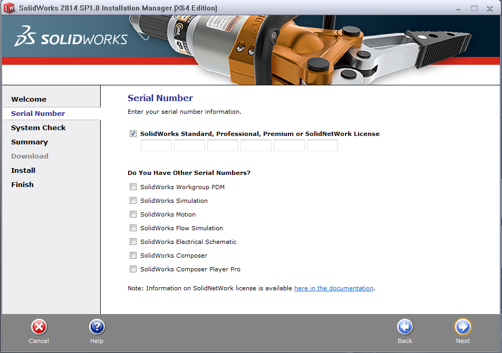Click the red Cancel icon
502x353 pixels.
tap(38, 327)
